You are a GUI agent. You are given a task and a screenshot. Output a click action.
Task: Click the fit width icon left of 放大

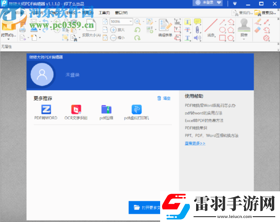coord(105,30)
